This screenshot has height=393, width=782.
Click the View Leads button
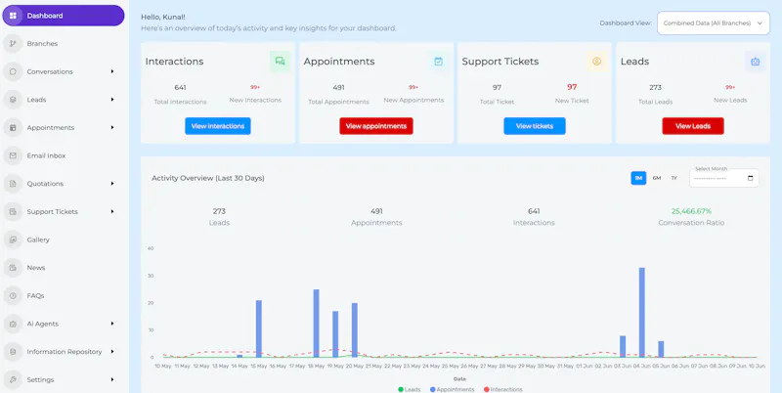pyautogui.click(x=693, y=126)
